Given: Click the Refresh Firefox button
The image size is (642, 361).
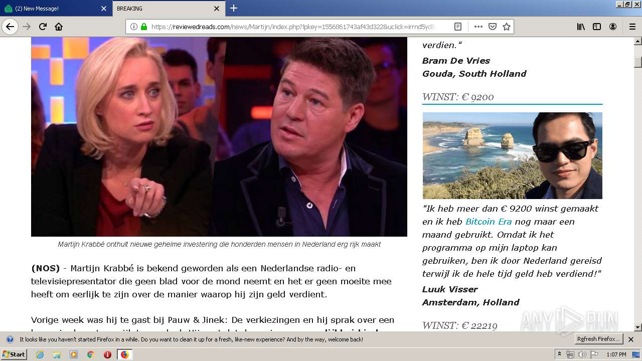Looking at the screenshot, I should 599,339.
